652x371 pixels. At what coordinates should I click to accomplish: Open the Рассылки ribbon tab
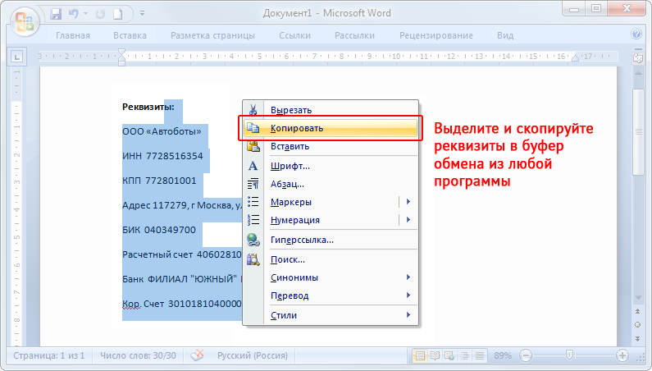[x=354, y=35]
